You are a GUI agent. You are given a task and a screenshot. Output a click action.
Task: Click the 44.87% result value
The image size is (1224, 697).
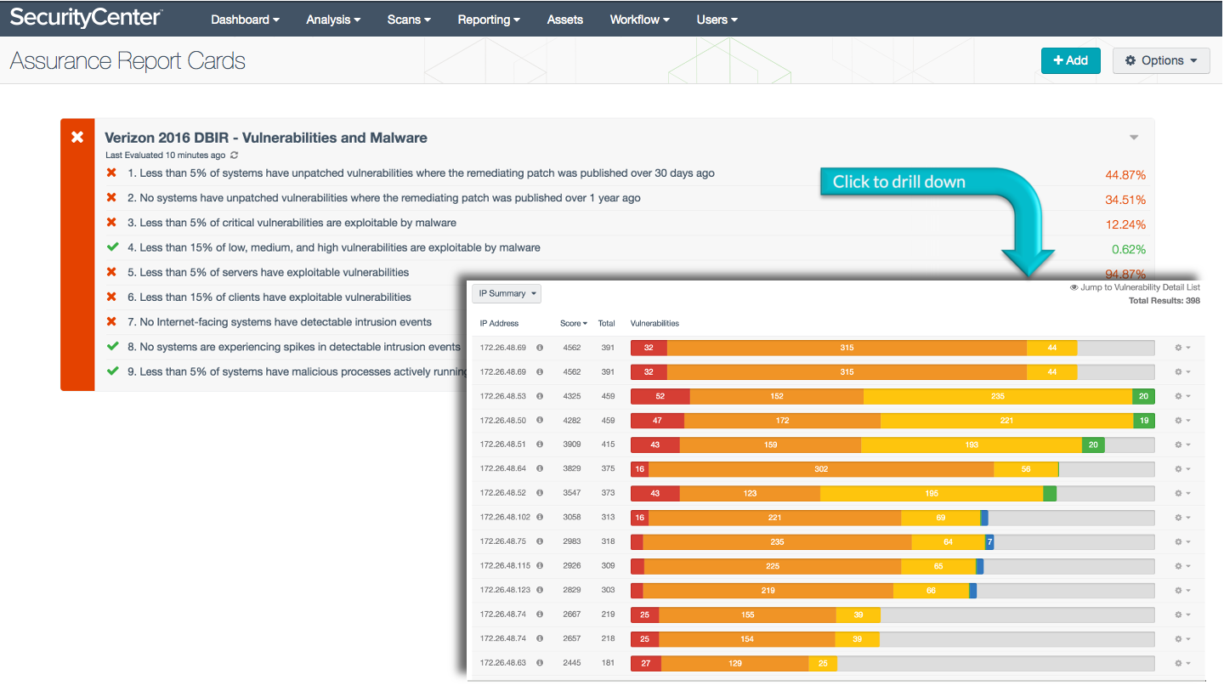[1125, 175]
